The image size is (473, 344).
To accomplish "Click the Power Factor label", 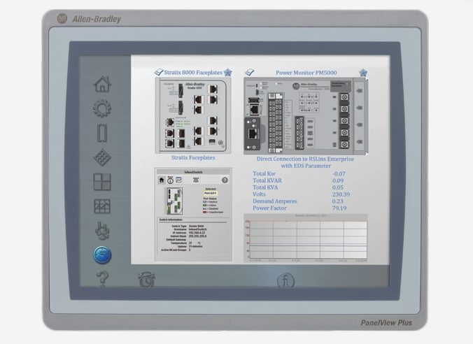I will [269, 208].
